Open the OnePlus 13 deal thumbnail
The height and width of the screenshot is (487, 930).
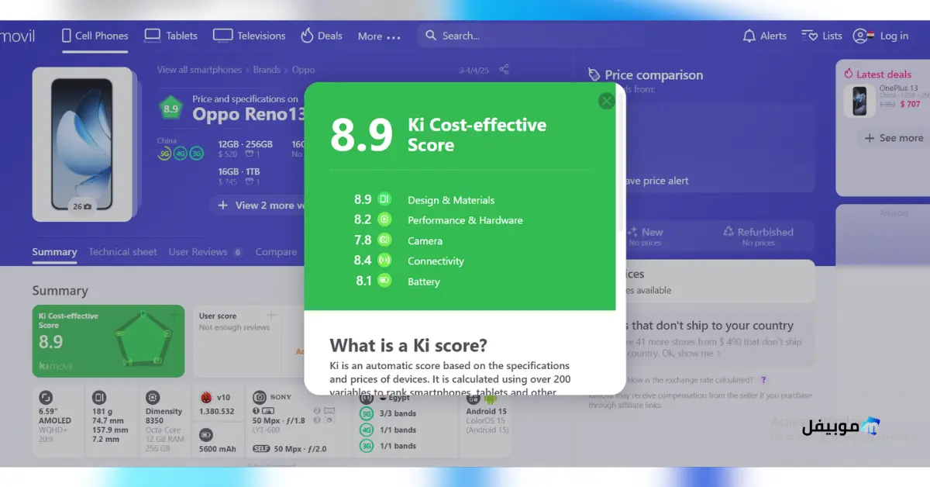(x=859, y=102)
